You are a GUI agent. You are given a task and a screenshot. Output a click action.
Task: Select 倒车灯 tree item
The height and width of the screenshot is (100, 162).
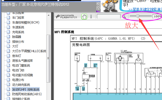pos(17,56)
